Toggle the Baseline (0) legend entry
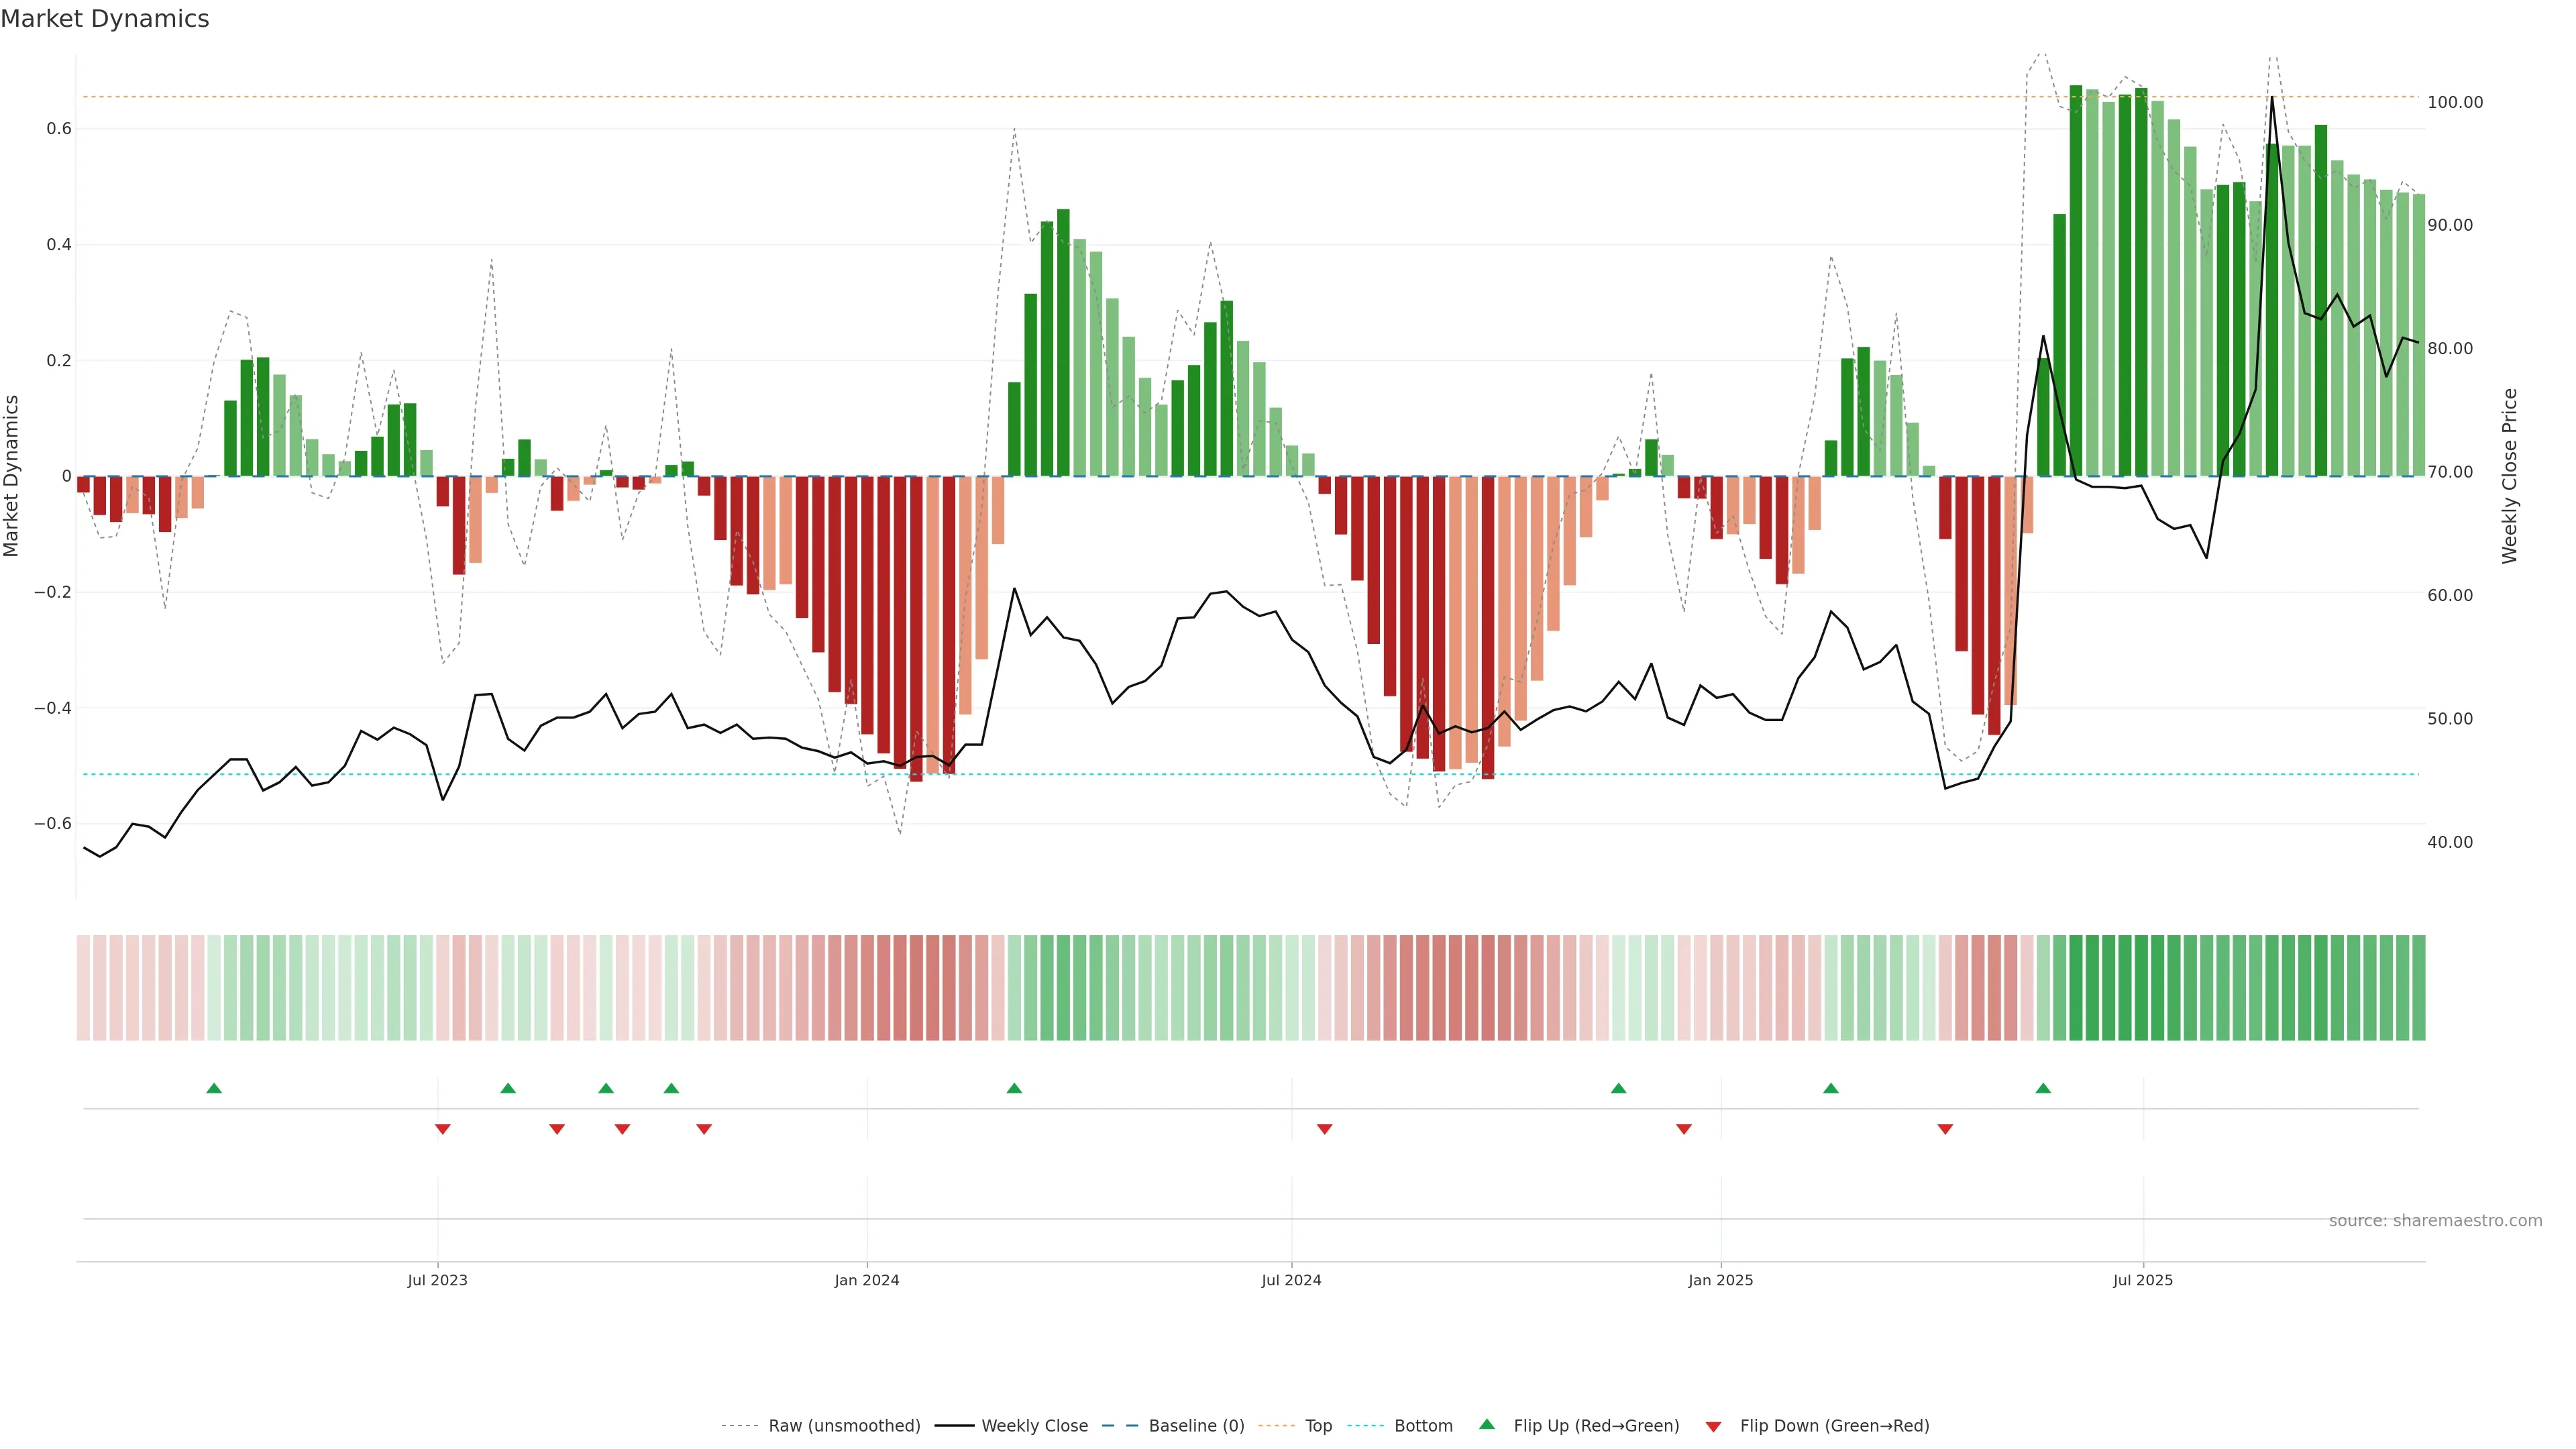Screen dimensions: 2576x1449 point(1196,1425)
